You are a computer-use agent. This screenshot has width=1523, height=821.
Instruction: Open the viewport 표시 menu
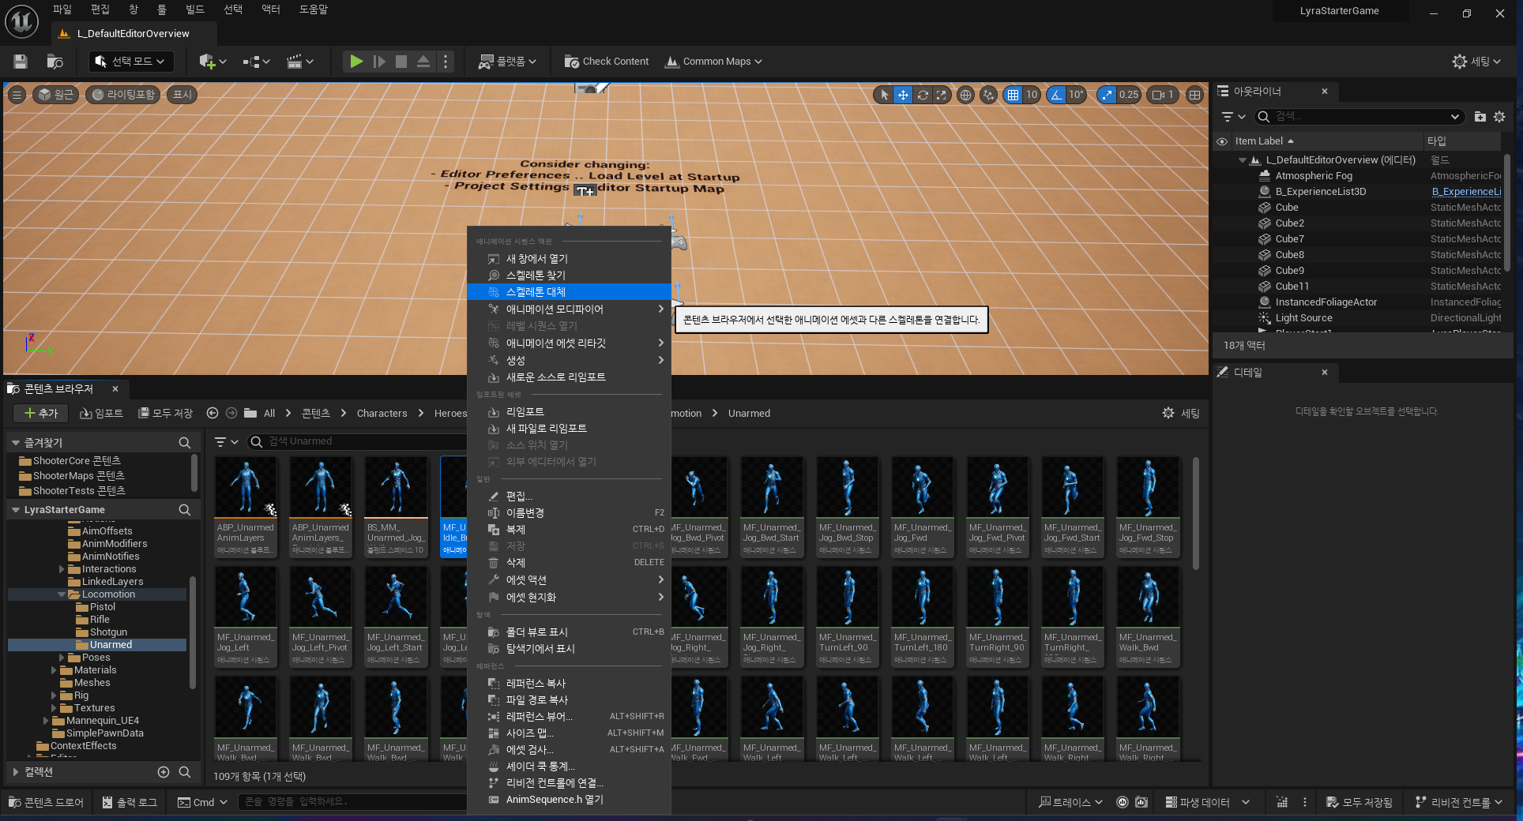coord(182,95)
